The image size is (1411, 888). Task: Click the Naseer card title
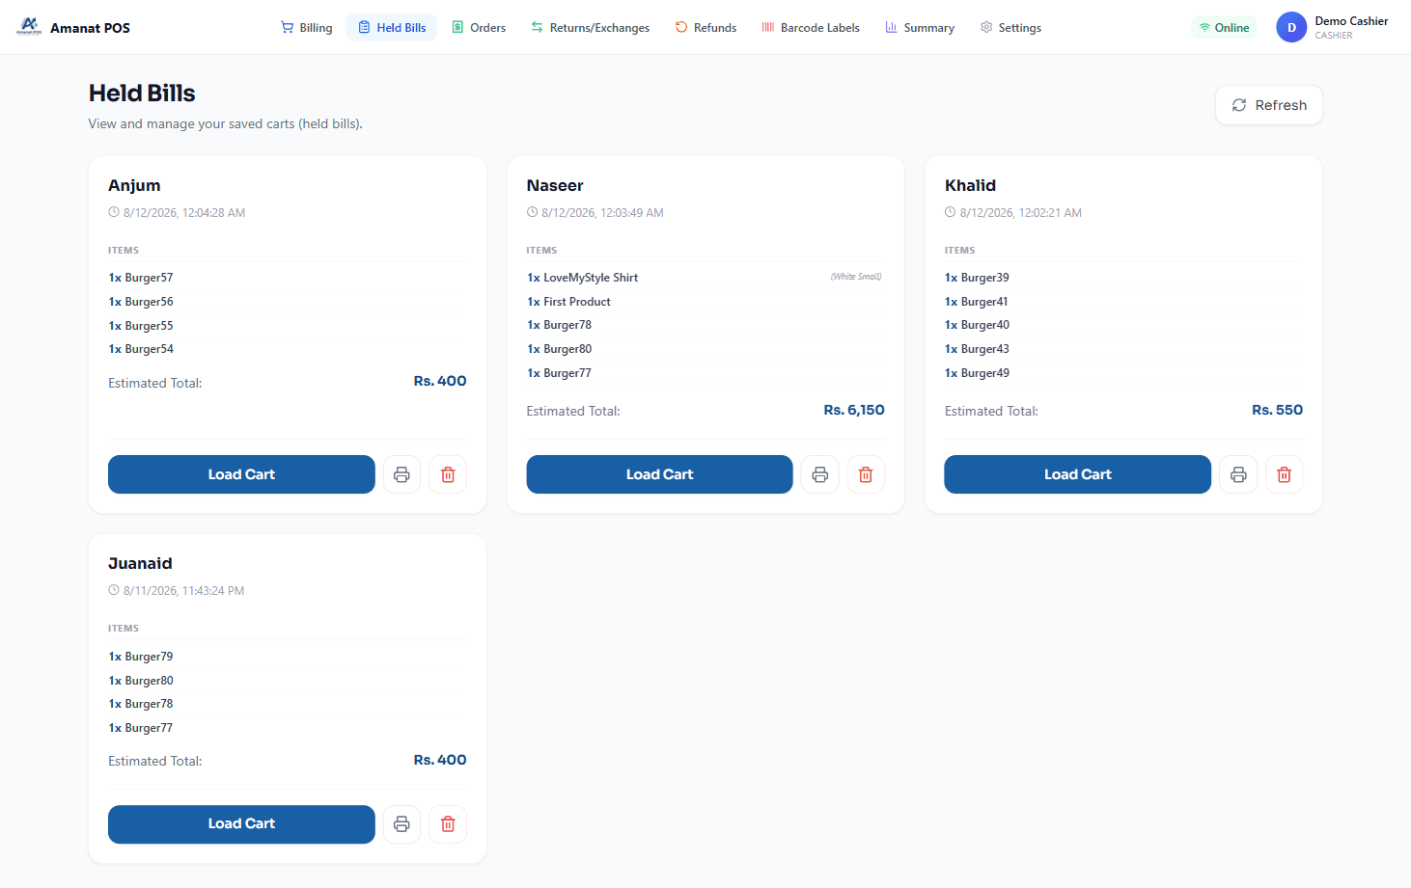[x=555, y=185]
